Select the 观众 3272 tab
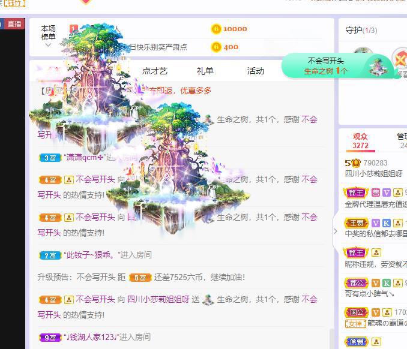The height and width of the screenshot is (349, 407). (360, 141)
